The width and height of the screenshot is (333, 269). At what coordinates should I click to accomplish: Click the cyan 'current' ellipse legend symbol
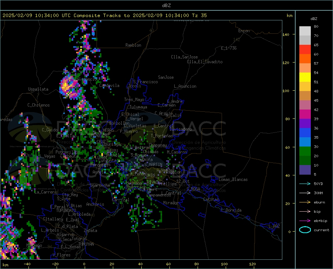point(305,230)
